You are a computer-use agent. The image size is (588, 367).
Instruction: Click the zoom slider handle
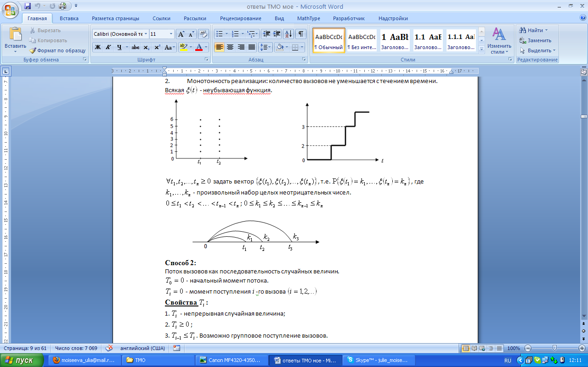pos(555,348)
